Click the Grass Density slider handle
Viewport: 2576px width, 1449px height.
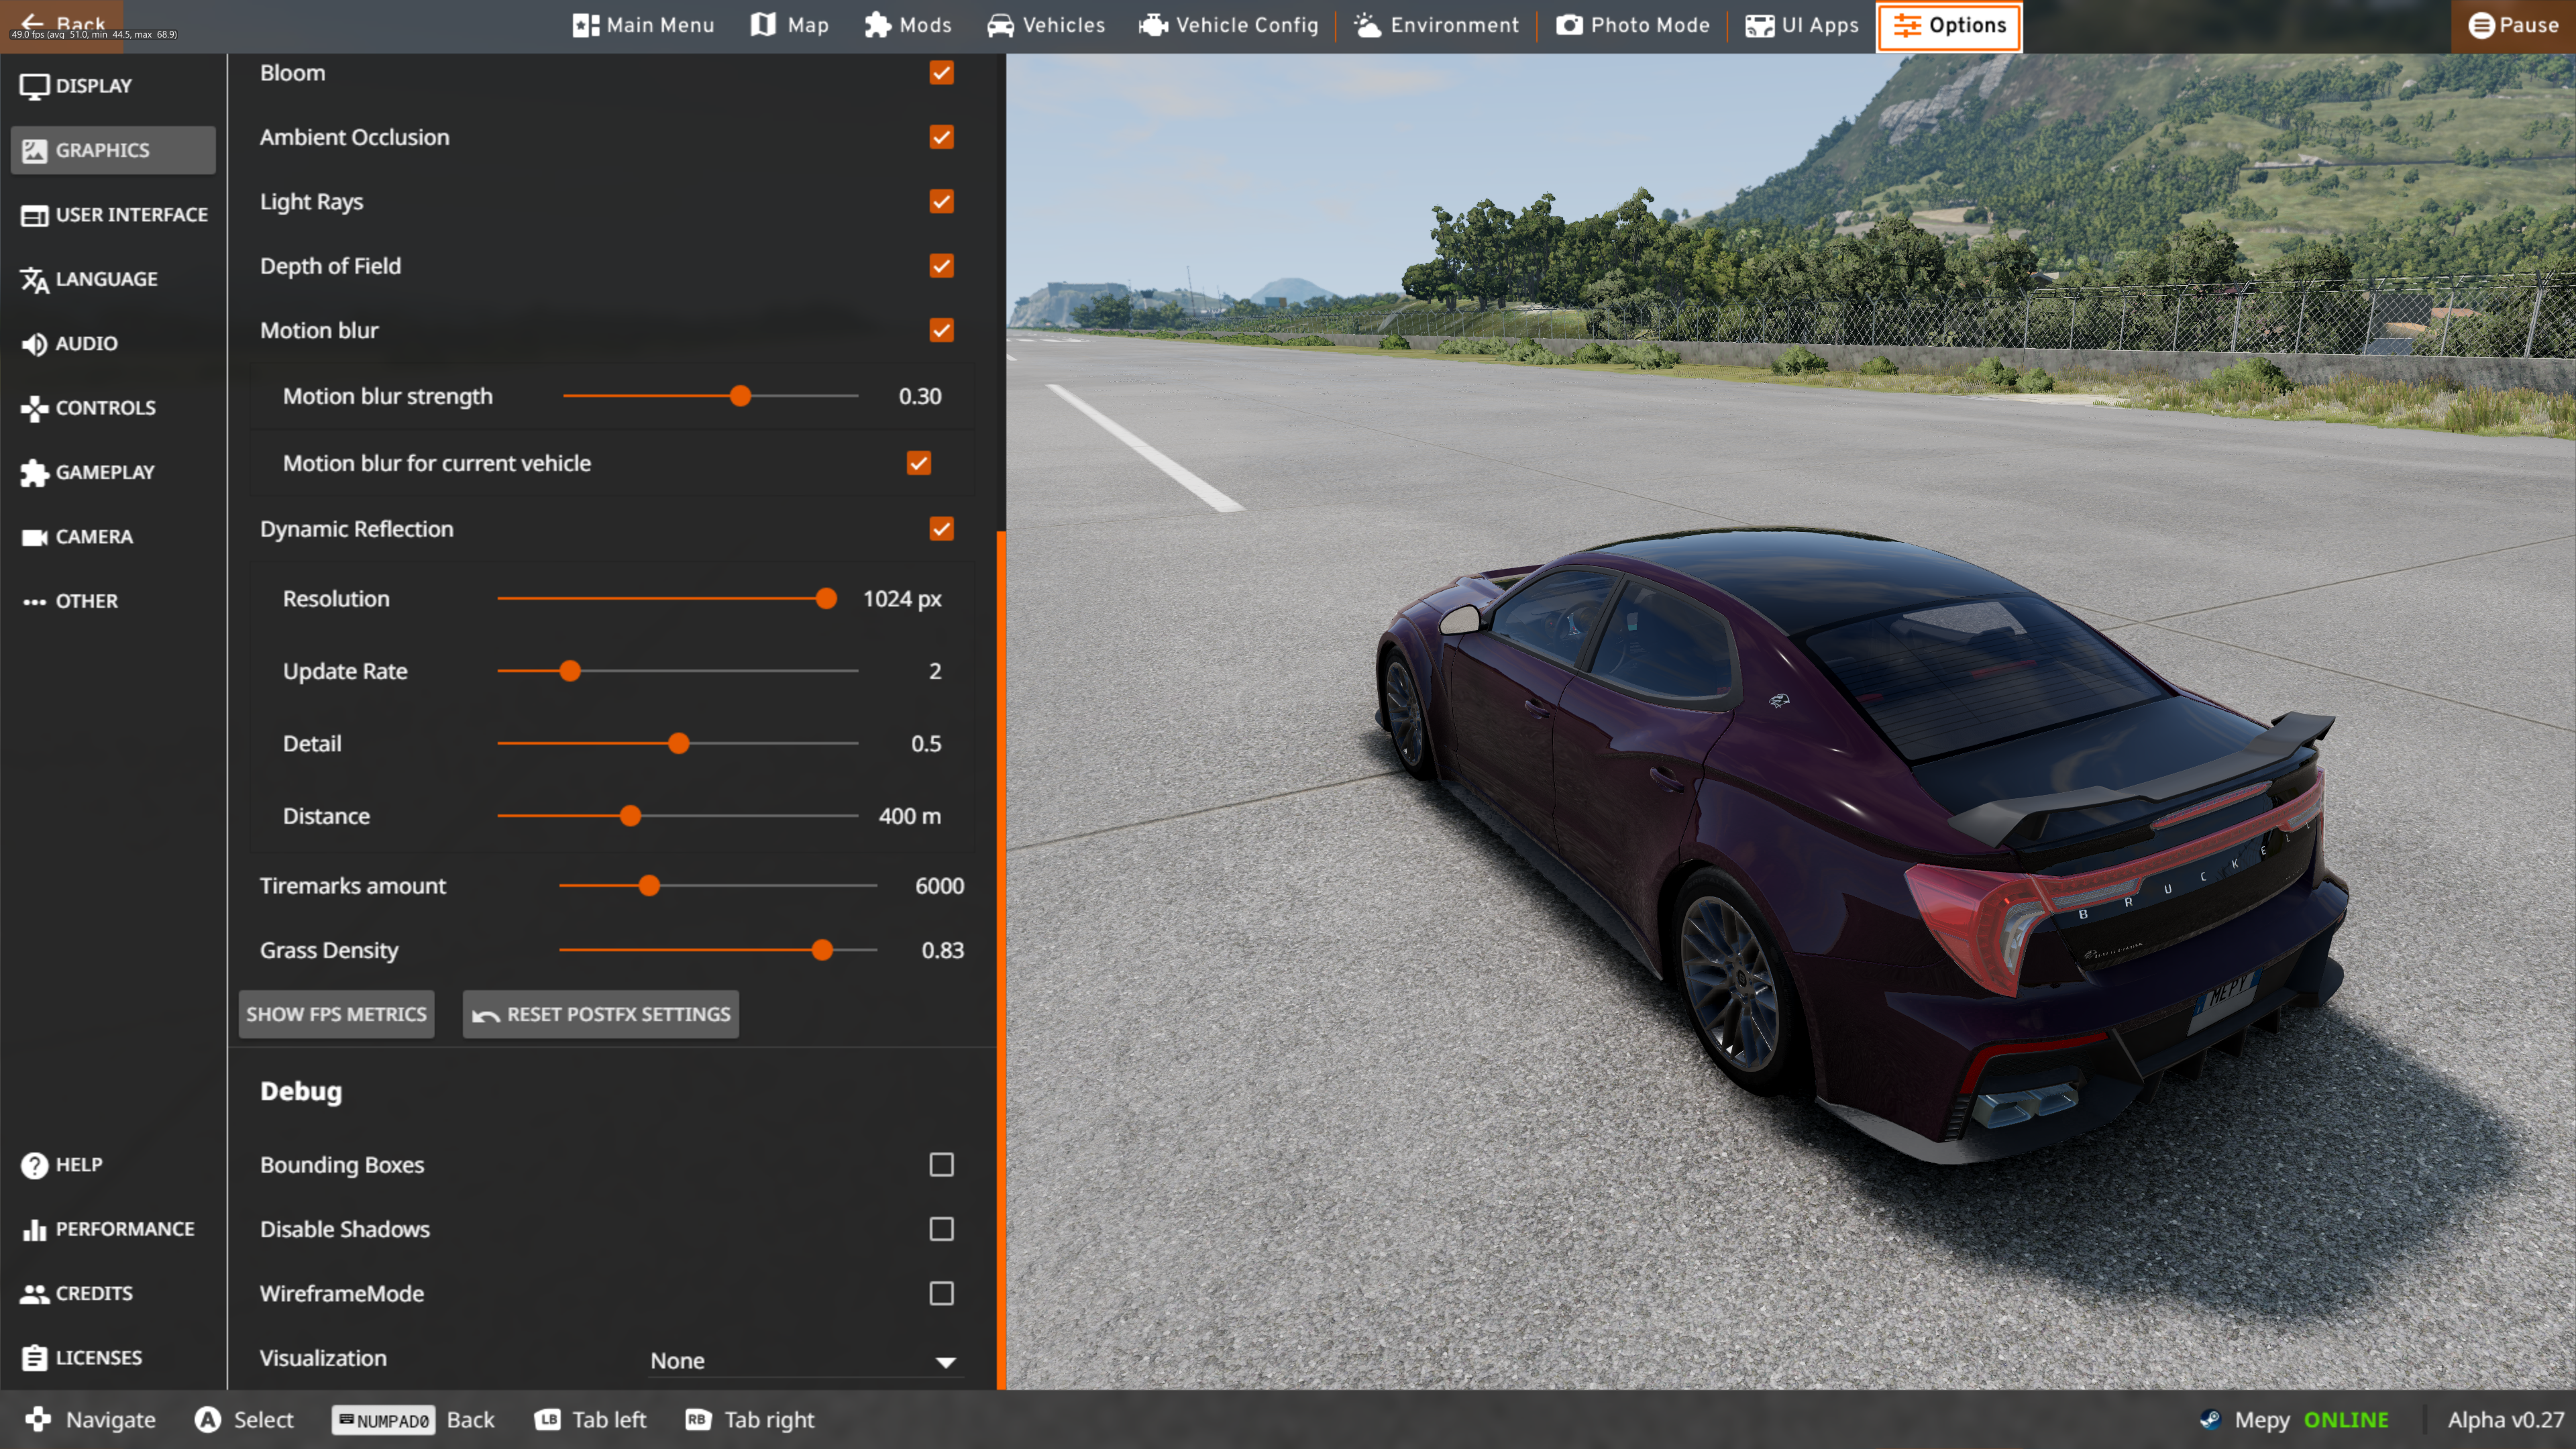click(x=822, y=950)
